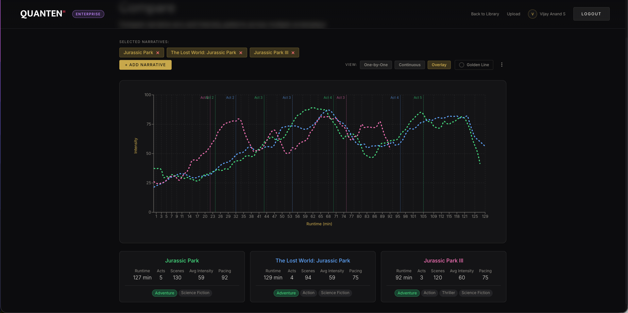The width and height of the screenshot is (628, 313).
Task: Click the Jurassic Park card title
Action: (182, 261)
